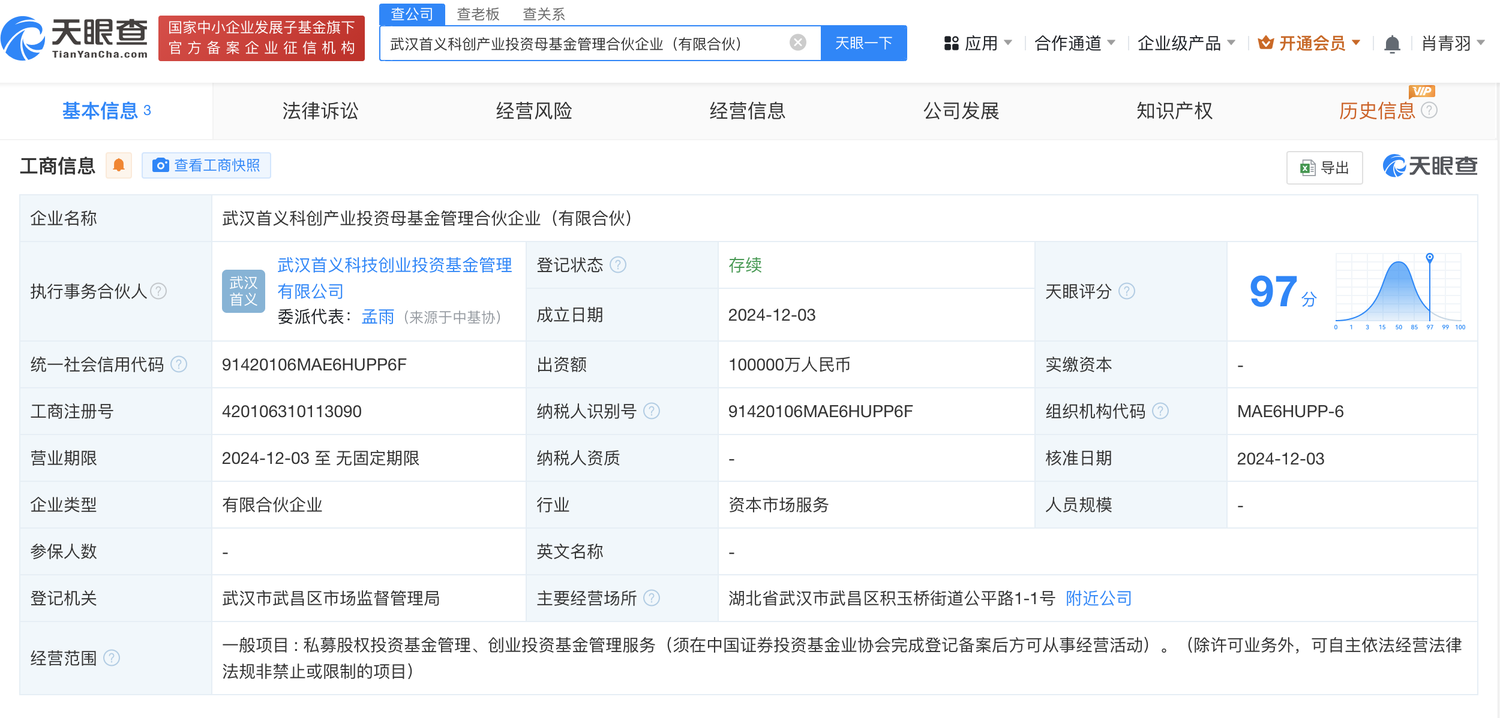Select the 查公司 search tab

[x=412, y=14]
